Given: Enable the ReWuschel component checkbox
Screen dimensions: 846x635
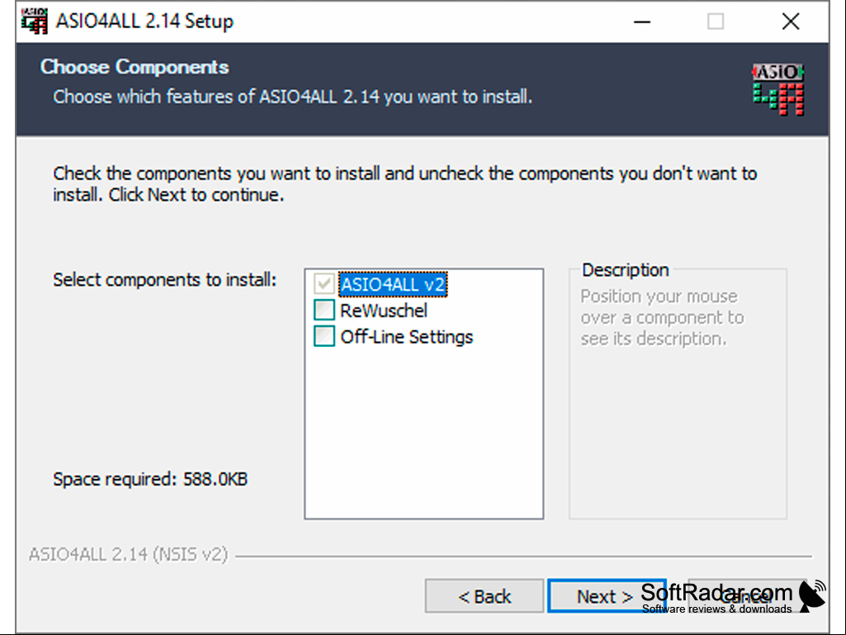Looking at the screenshot, I should 324,310.
